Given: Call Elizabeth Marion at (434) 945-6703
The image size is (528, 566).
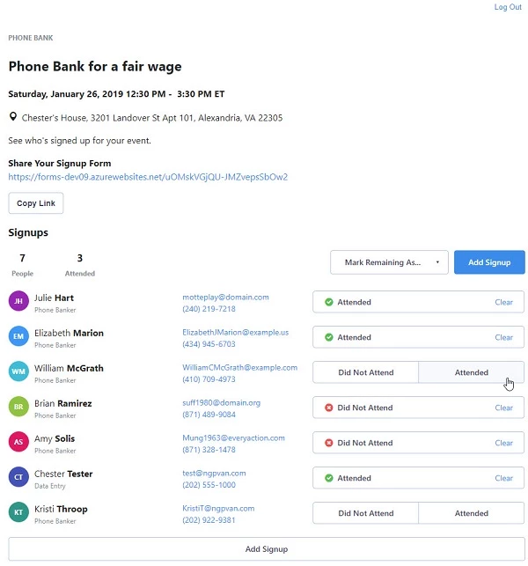Looking at the screenshot, I should pyautogui.click(x=209, y=344).
